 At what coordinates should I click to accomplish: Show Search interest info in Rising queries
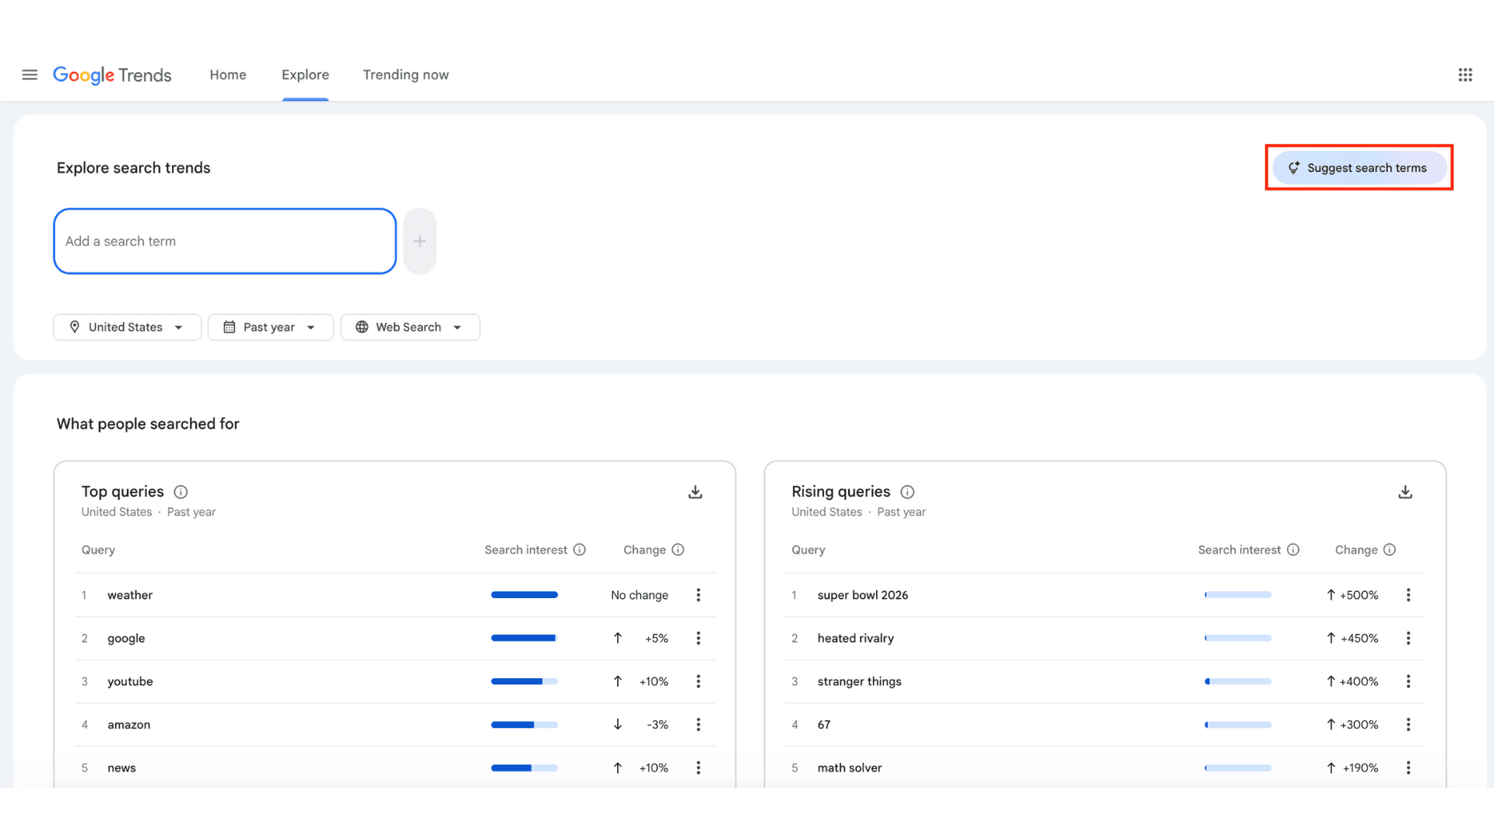[x=1293, y=550]
